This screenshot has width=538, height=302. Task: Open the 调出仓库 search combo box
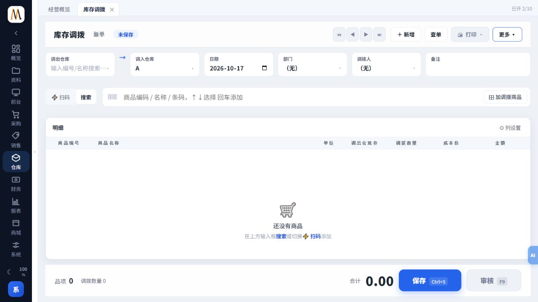point(80,64)
